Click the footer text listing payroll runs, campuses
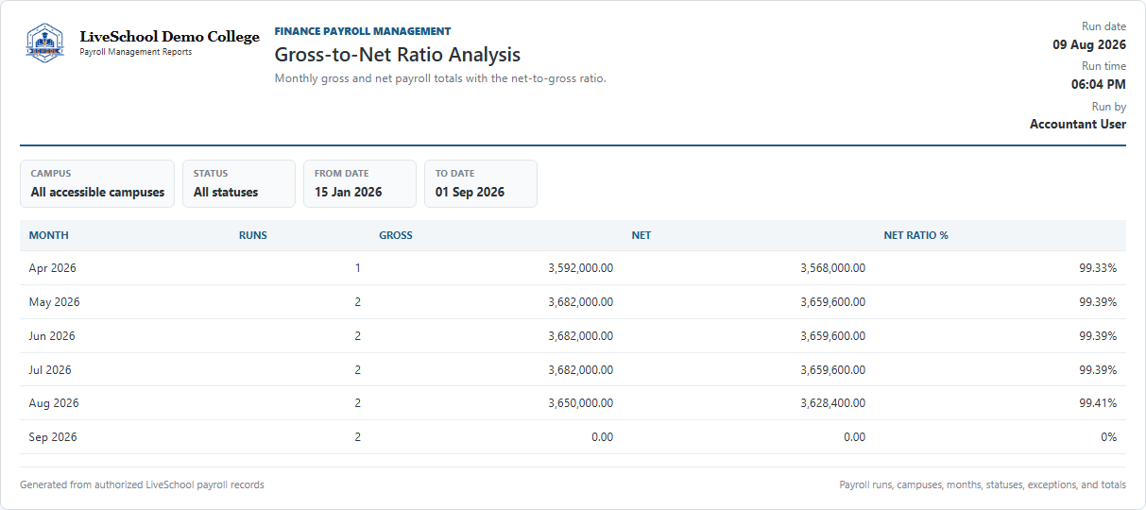The width and height of the screenshot is (1146, 510). [983, 484]
